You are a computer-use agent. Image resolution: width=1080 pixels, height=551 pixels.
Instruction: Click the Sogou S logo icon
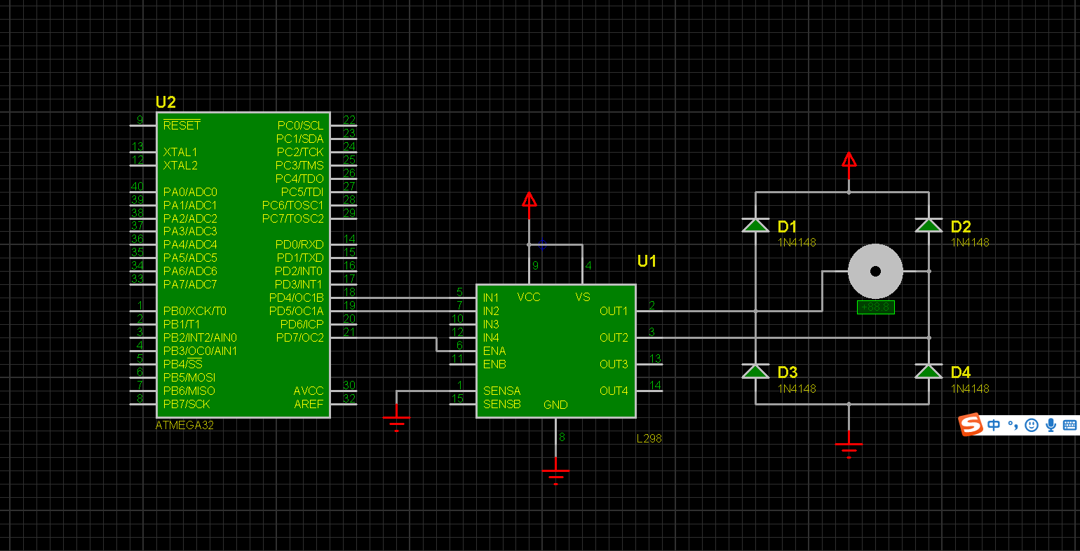[x=971, y=424]
